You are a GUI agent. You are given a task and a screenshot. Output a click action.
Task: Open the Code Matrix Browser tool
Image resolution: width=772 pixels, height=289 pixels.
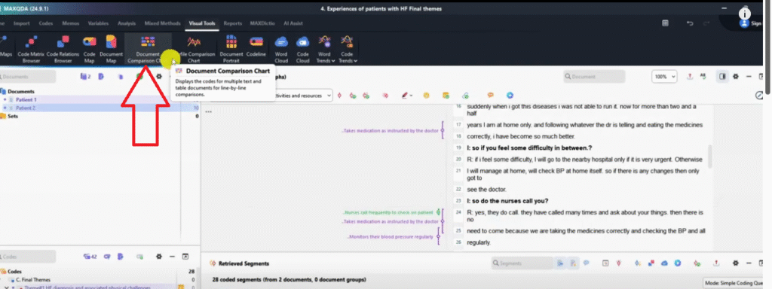(x=31, y=49)
